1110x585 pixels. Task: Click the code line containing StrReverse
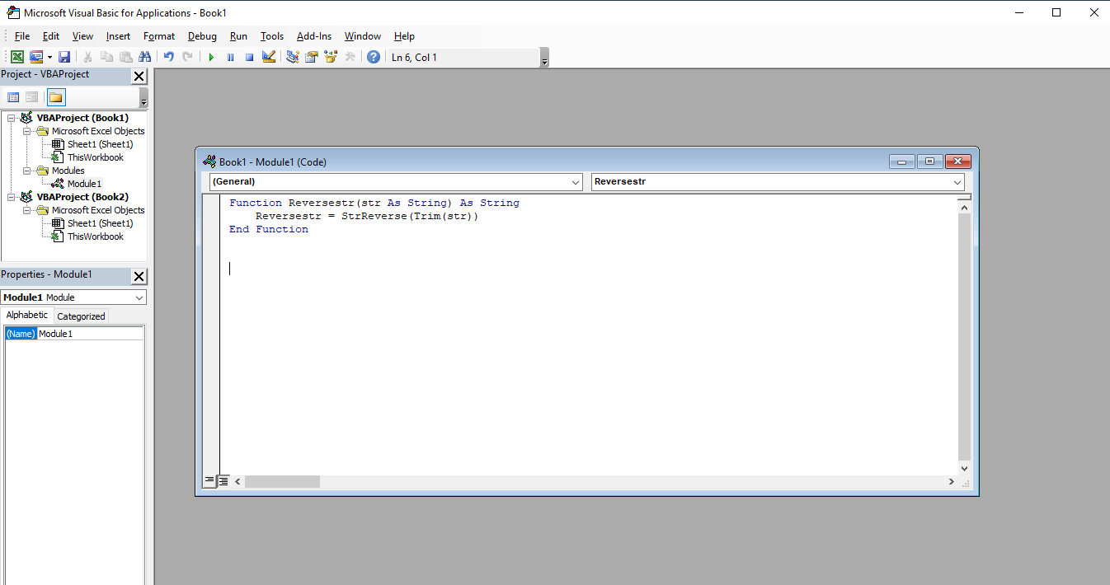click(x=367, y=216)
